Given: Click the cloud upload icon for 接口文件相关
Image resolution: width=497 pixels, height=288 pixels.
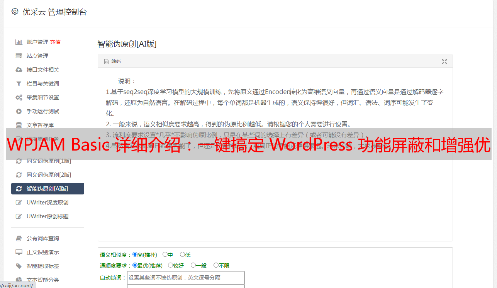Looking at the screenshot, I should (19, 70).
